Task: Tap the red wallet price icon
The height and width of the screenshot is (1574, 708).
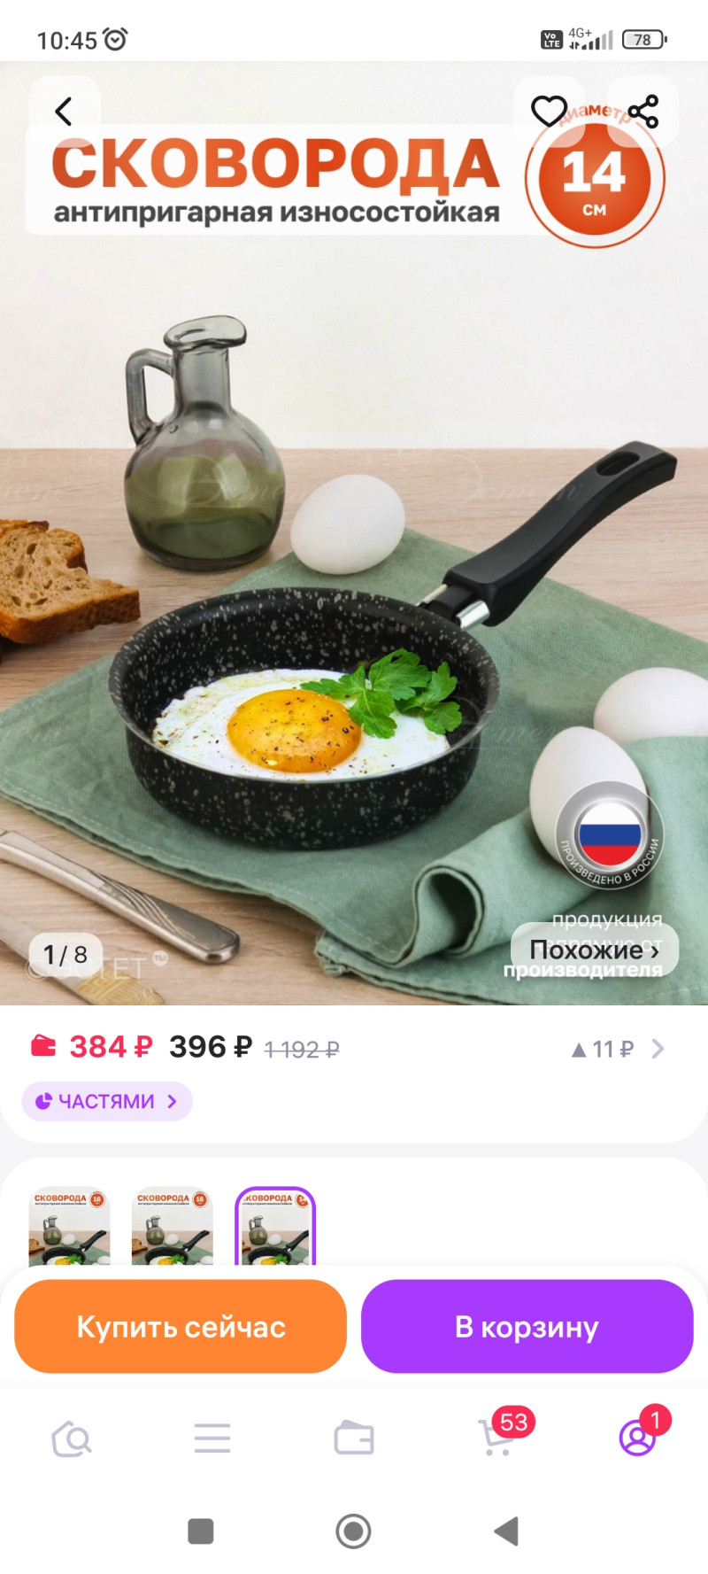Action: (x=43, y=1046)
